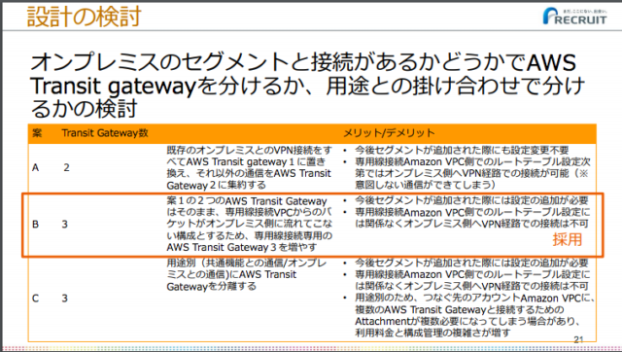Image resolution: width=622 pixels, height=352 pixels.
Task: Click the Recruit logo icon
Action: tap(574, 17)
